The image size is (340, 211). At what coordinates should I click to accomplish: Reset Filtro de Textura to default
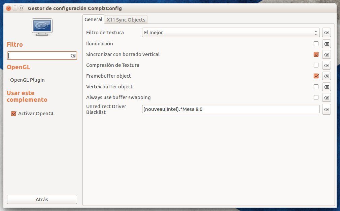[x=326, y=33]
